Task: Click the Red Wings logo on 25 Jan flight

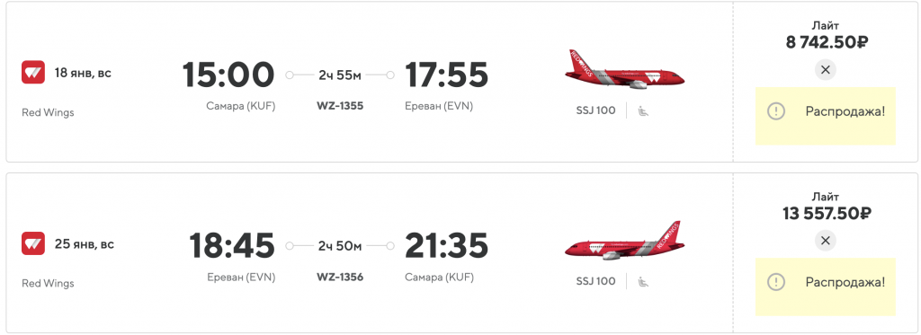Action: [x=33, y=243]
